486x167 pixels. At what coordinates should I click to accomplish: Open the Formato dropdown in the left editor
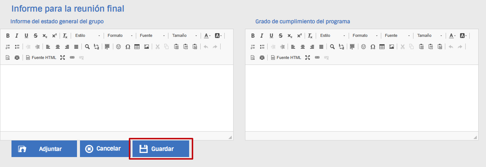[x=120, y=36]
